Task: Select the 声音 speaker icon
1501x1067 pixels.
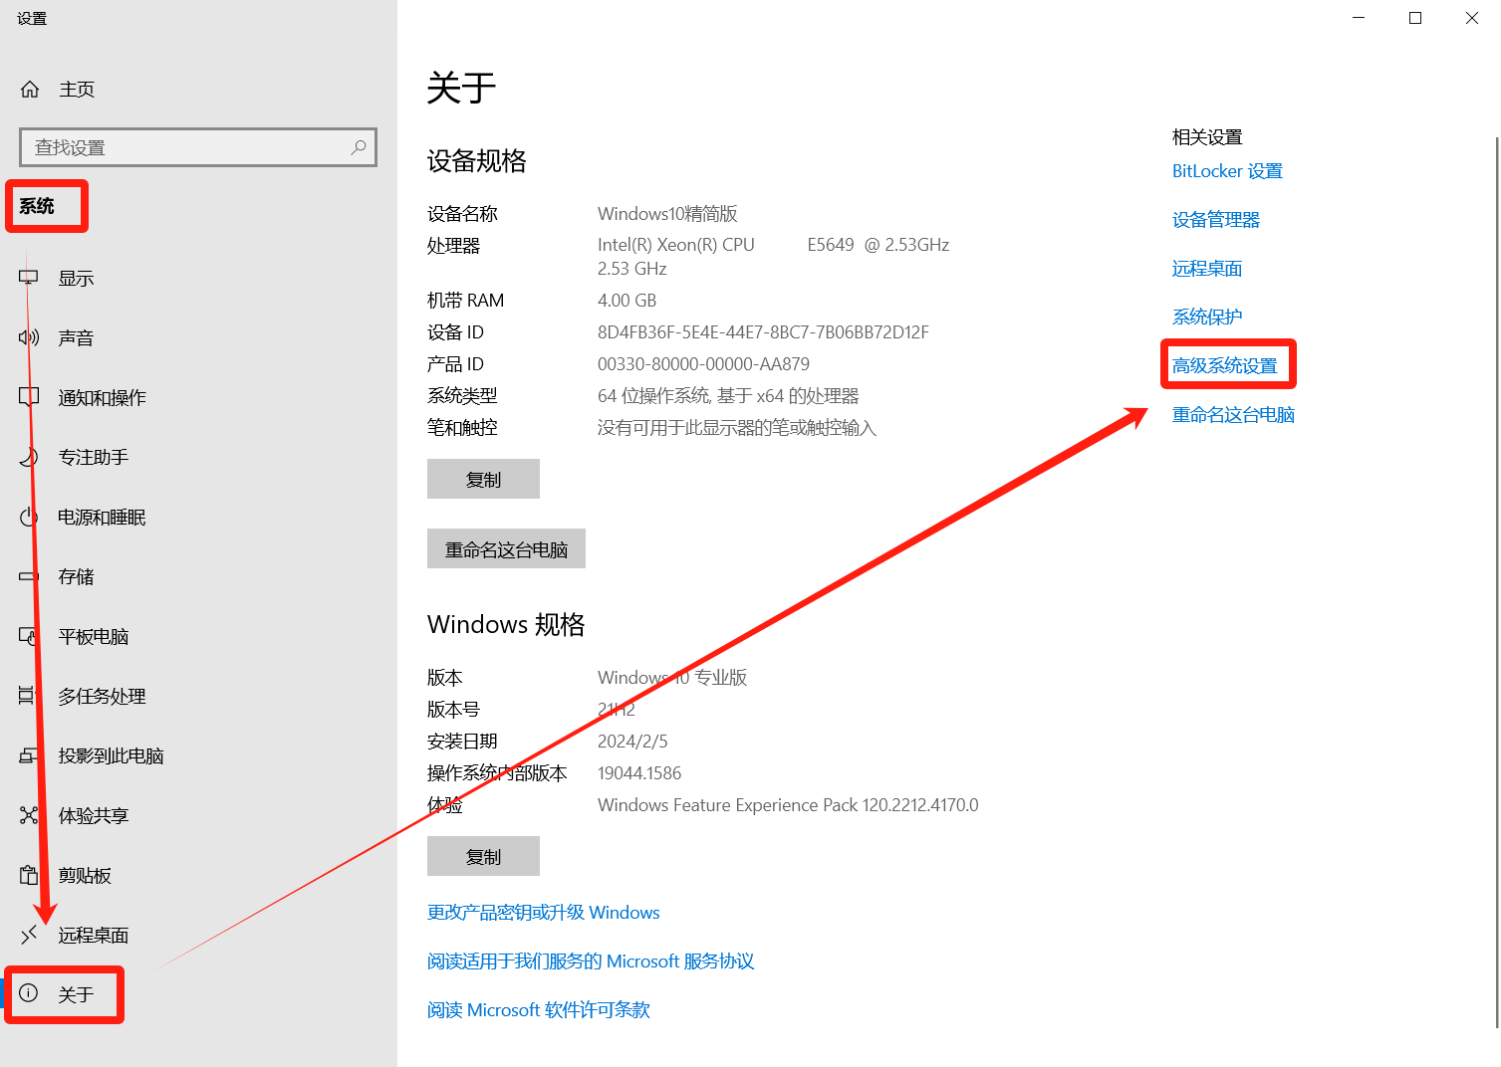Action: (29, 337)
